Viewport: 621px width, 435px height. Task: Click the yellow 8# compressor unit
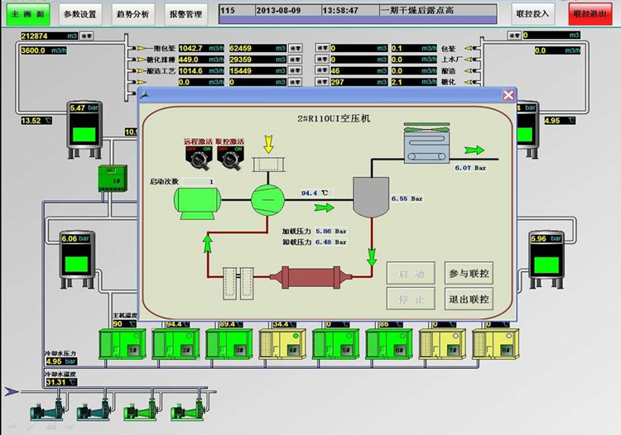point(496,344)
